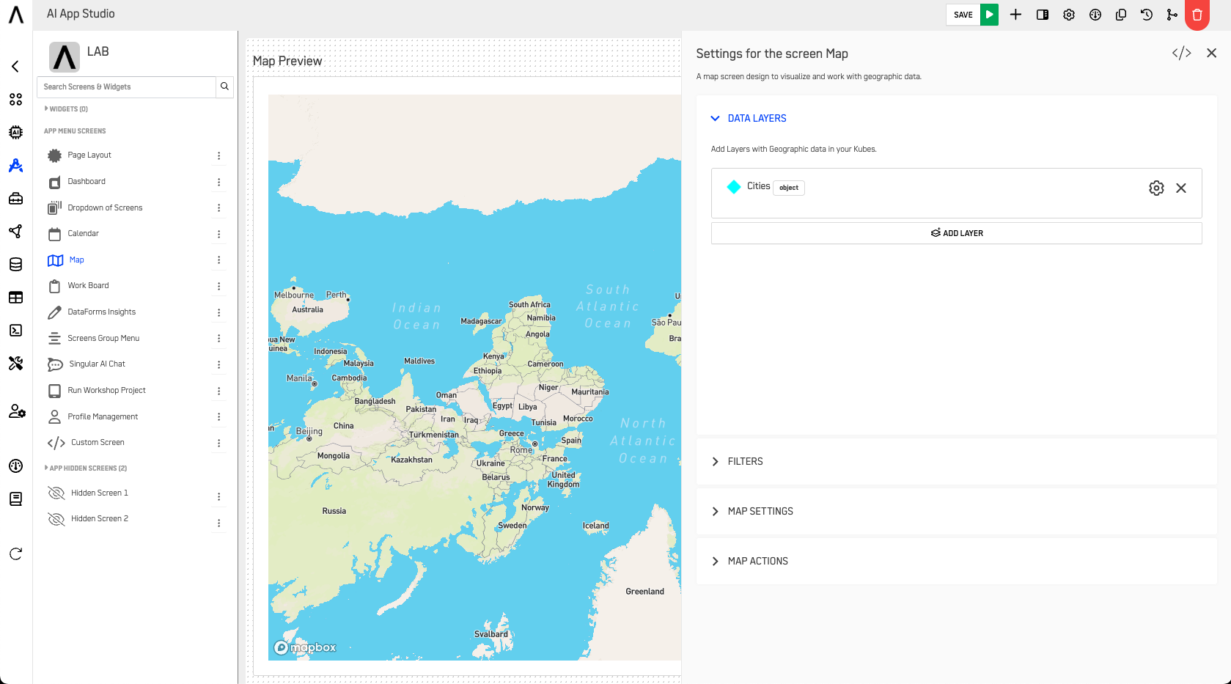Image resolution: width=1231 pixels, height=684 pixels.
Task: Click the refresh icon in left sidebar
Action: point(15,554)
